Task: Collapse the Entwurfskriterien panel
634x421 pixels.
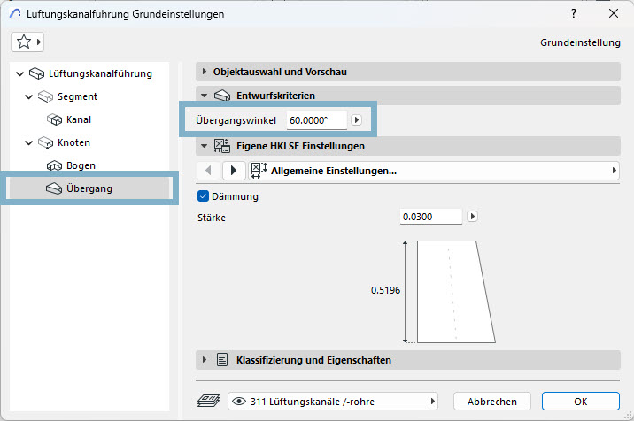Action: point(205,96)
